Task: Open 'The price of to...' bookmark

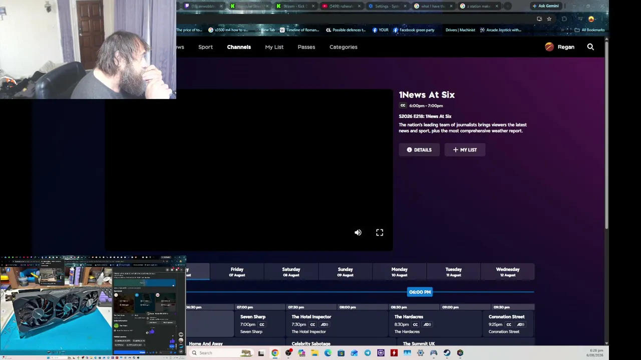Action: pos(189,30)
